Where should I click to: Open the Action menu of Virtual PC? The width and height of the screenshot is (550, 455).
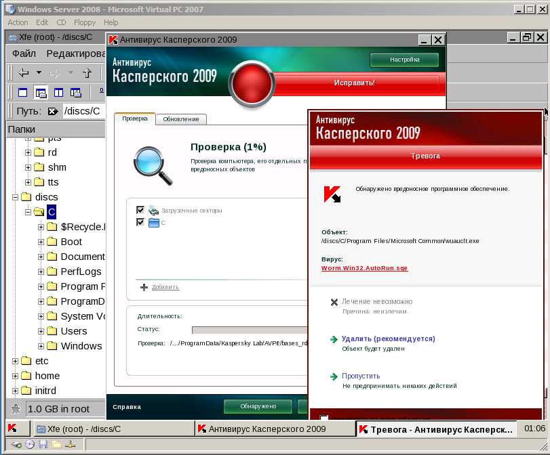[18, 22]
